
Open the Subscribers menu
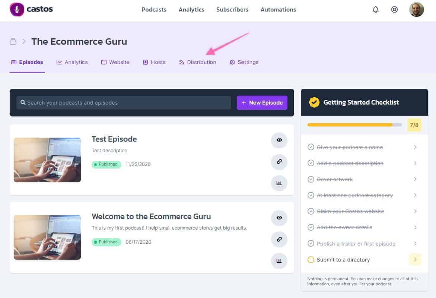tap(232, 9)
